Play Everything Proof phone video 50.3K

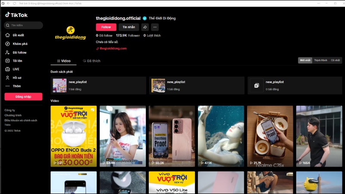172,136
